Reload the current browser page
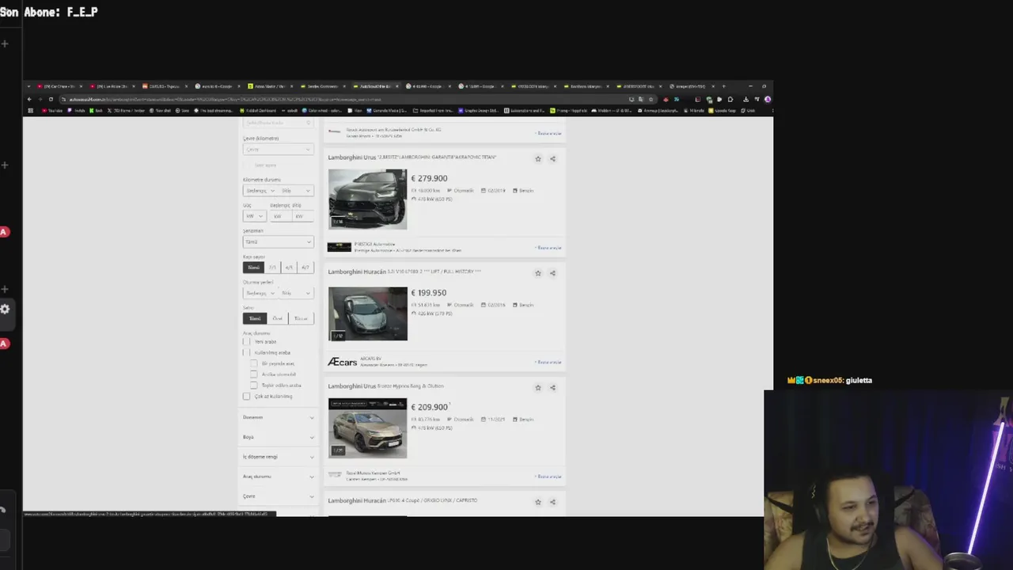The height and width of the screenshot is (570, 1013). pos(51,99)
